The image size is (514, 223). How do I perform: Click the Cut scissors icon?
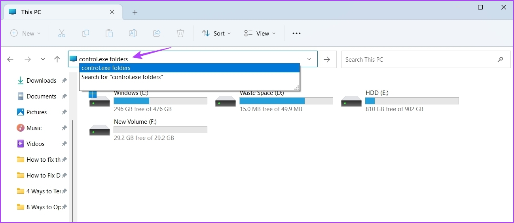tap(61, 34)
